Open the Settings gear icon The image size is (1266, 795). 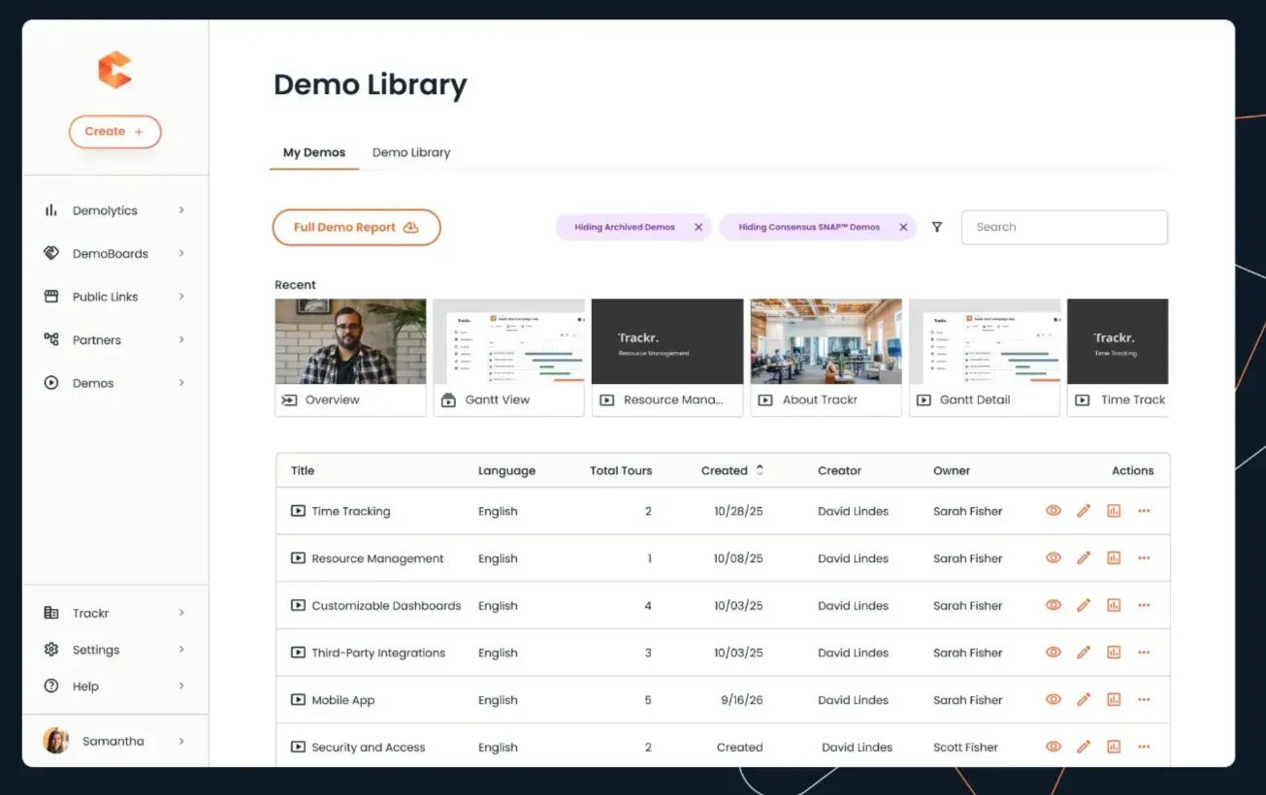[51, 650]
